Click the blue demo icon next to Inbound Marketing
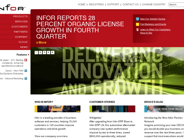 (x=26, y=78)
